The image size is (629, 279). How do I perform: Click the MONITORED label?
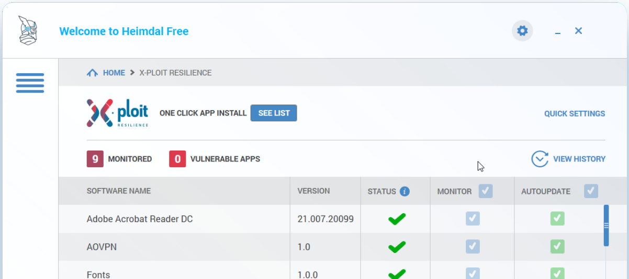tap(130, 159)
